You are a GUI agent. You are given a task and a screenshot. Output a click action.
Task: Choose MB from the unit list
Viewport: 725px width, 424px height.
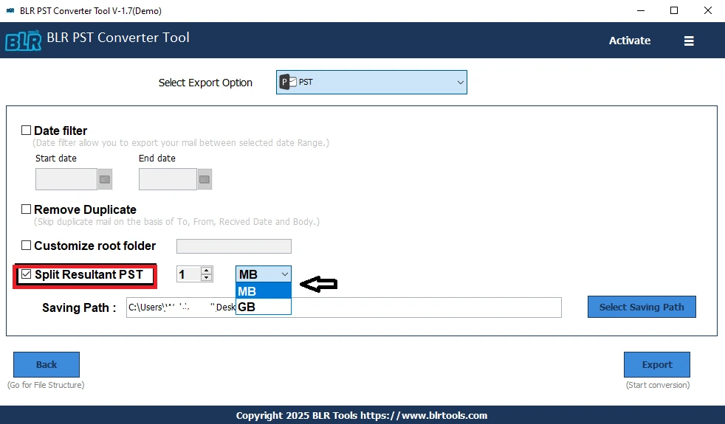coord(263,291)
